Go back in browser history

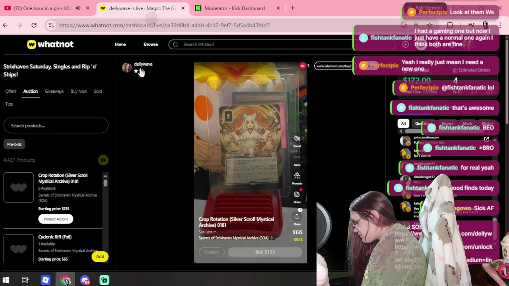[x=5, y=25]
